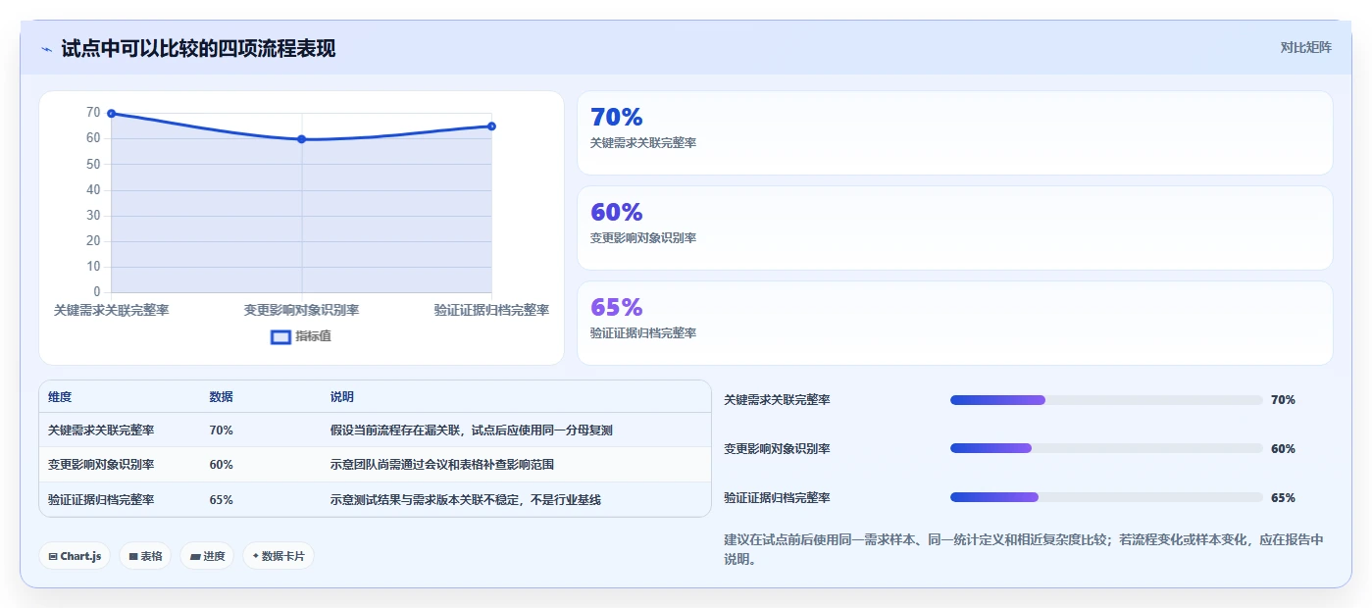Screen dimensions: 1372x608
Task: Click table cell 关键需求关联完整率
Action: 101,431
